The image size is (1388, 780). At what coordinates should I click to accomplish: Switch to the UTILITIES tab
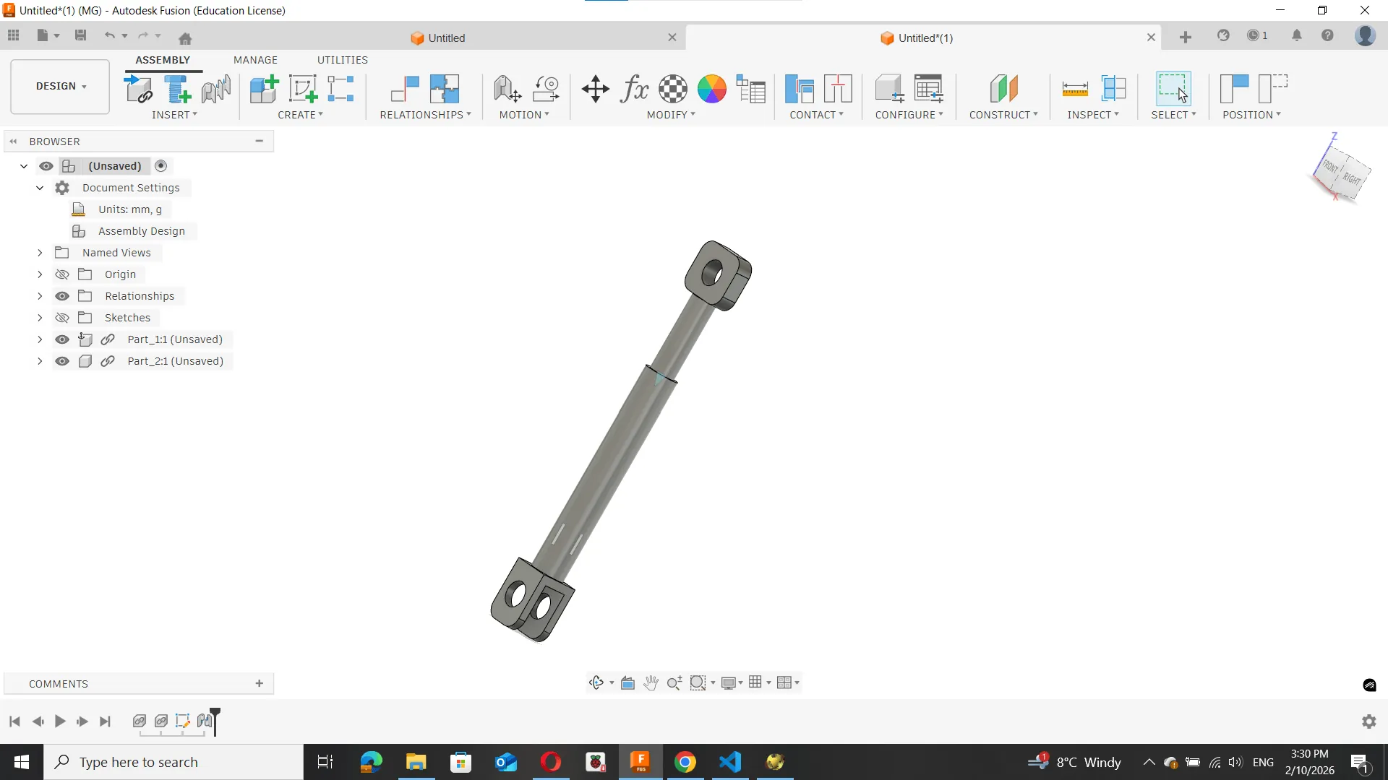point(342,60)
